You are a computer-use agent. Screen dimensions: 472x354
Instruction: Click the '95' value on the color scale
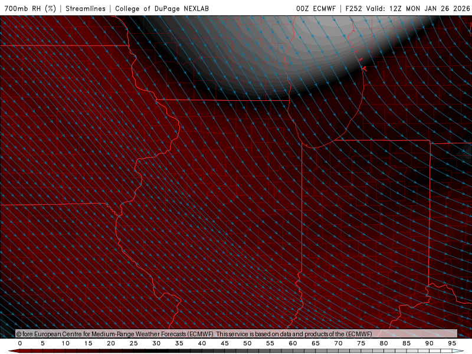click(452, 343)
